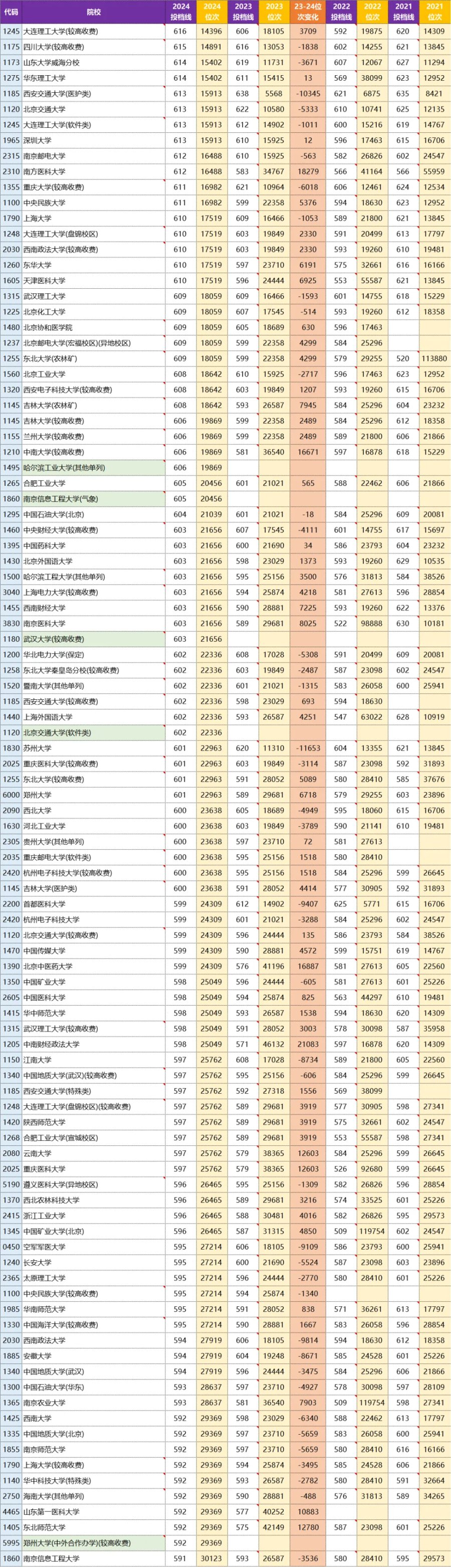Click the 安徽大学 cell
This screenshot has width=451, height=1567.
pos(94,1356)
